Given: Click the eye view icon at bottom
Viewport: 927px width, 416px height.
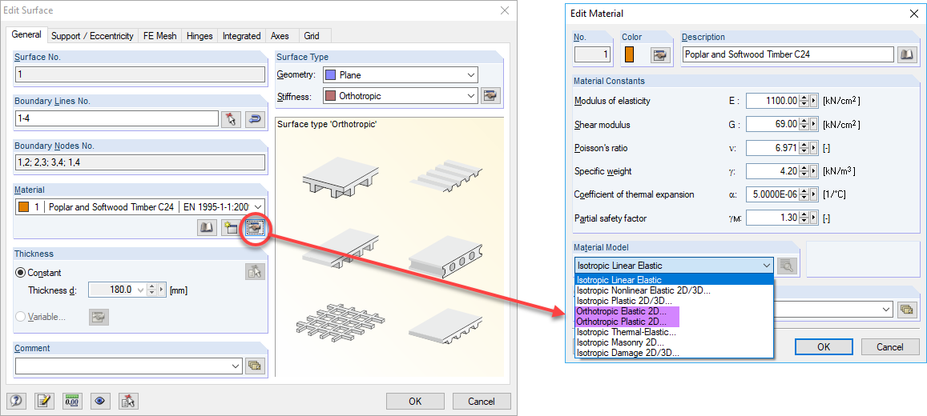Looking at the screenshot, I should 100,402.
